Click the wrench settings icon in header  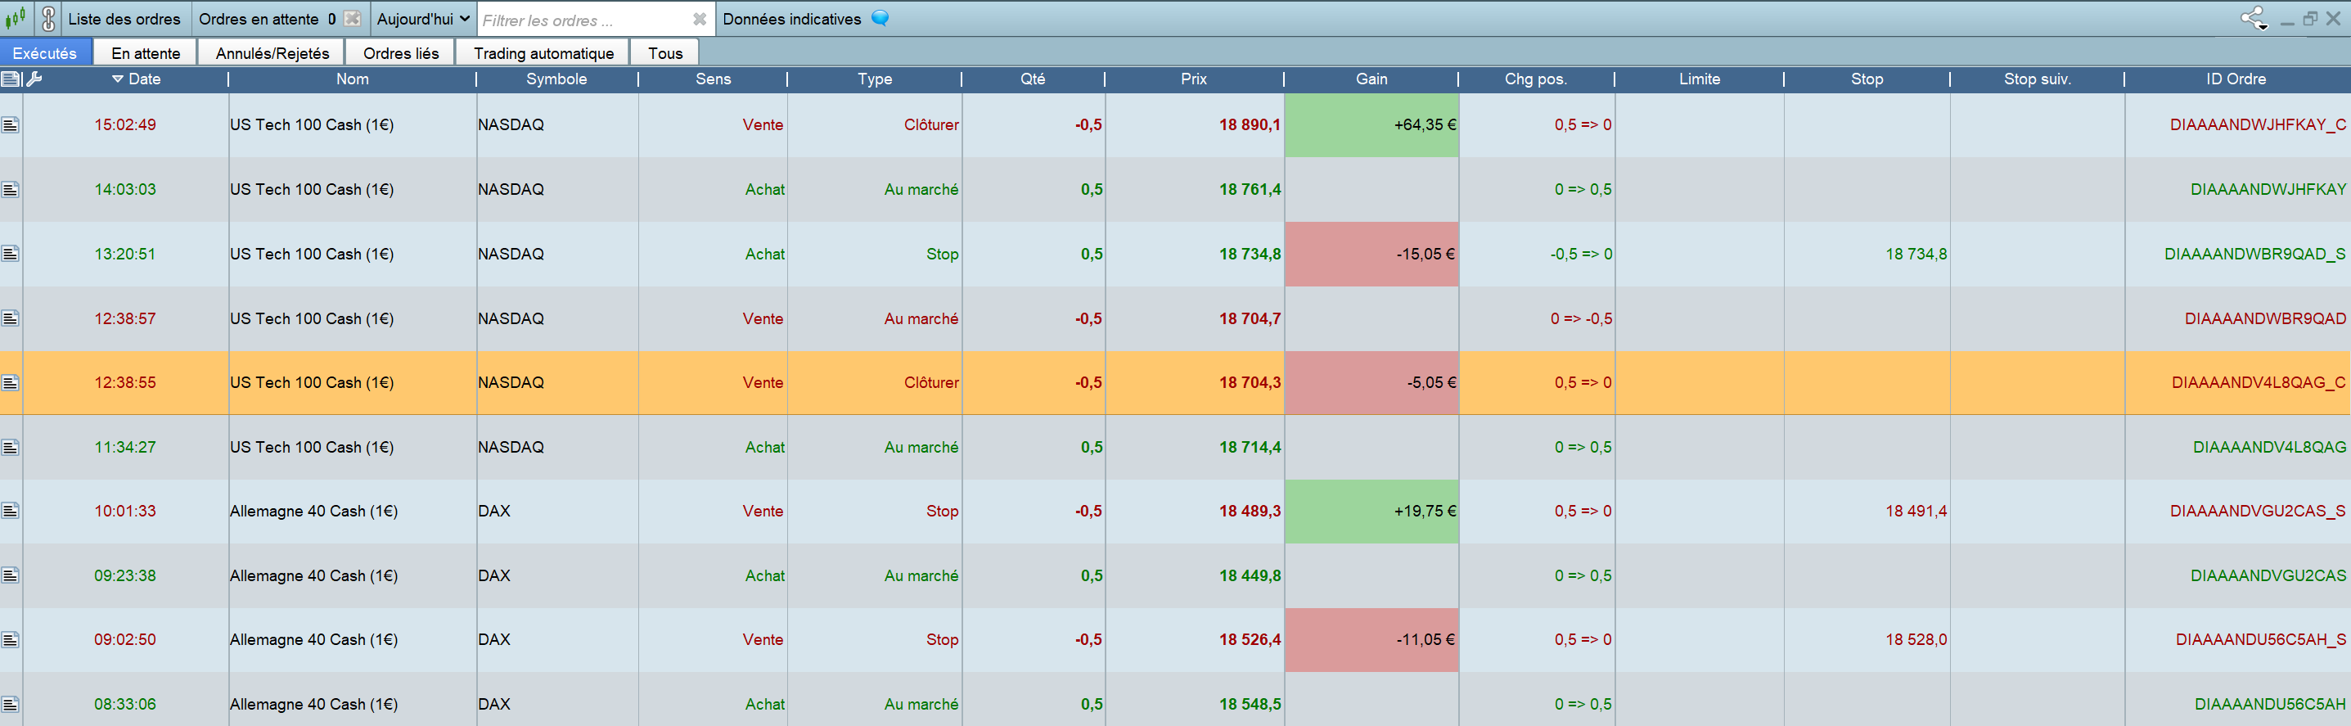[34, 79]
